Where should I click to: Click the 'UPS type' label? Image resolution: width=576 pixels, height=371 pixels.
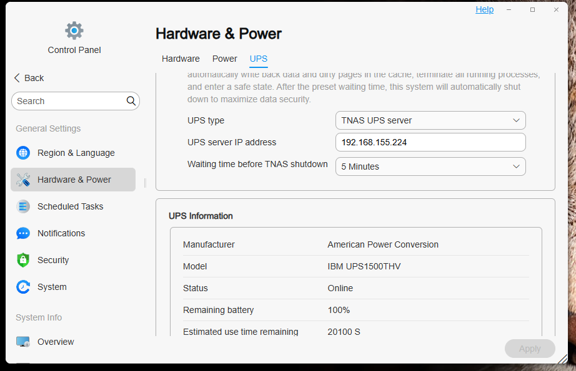coord(206,120)
